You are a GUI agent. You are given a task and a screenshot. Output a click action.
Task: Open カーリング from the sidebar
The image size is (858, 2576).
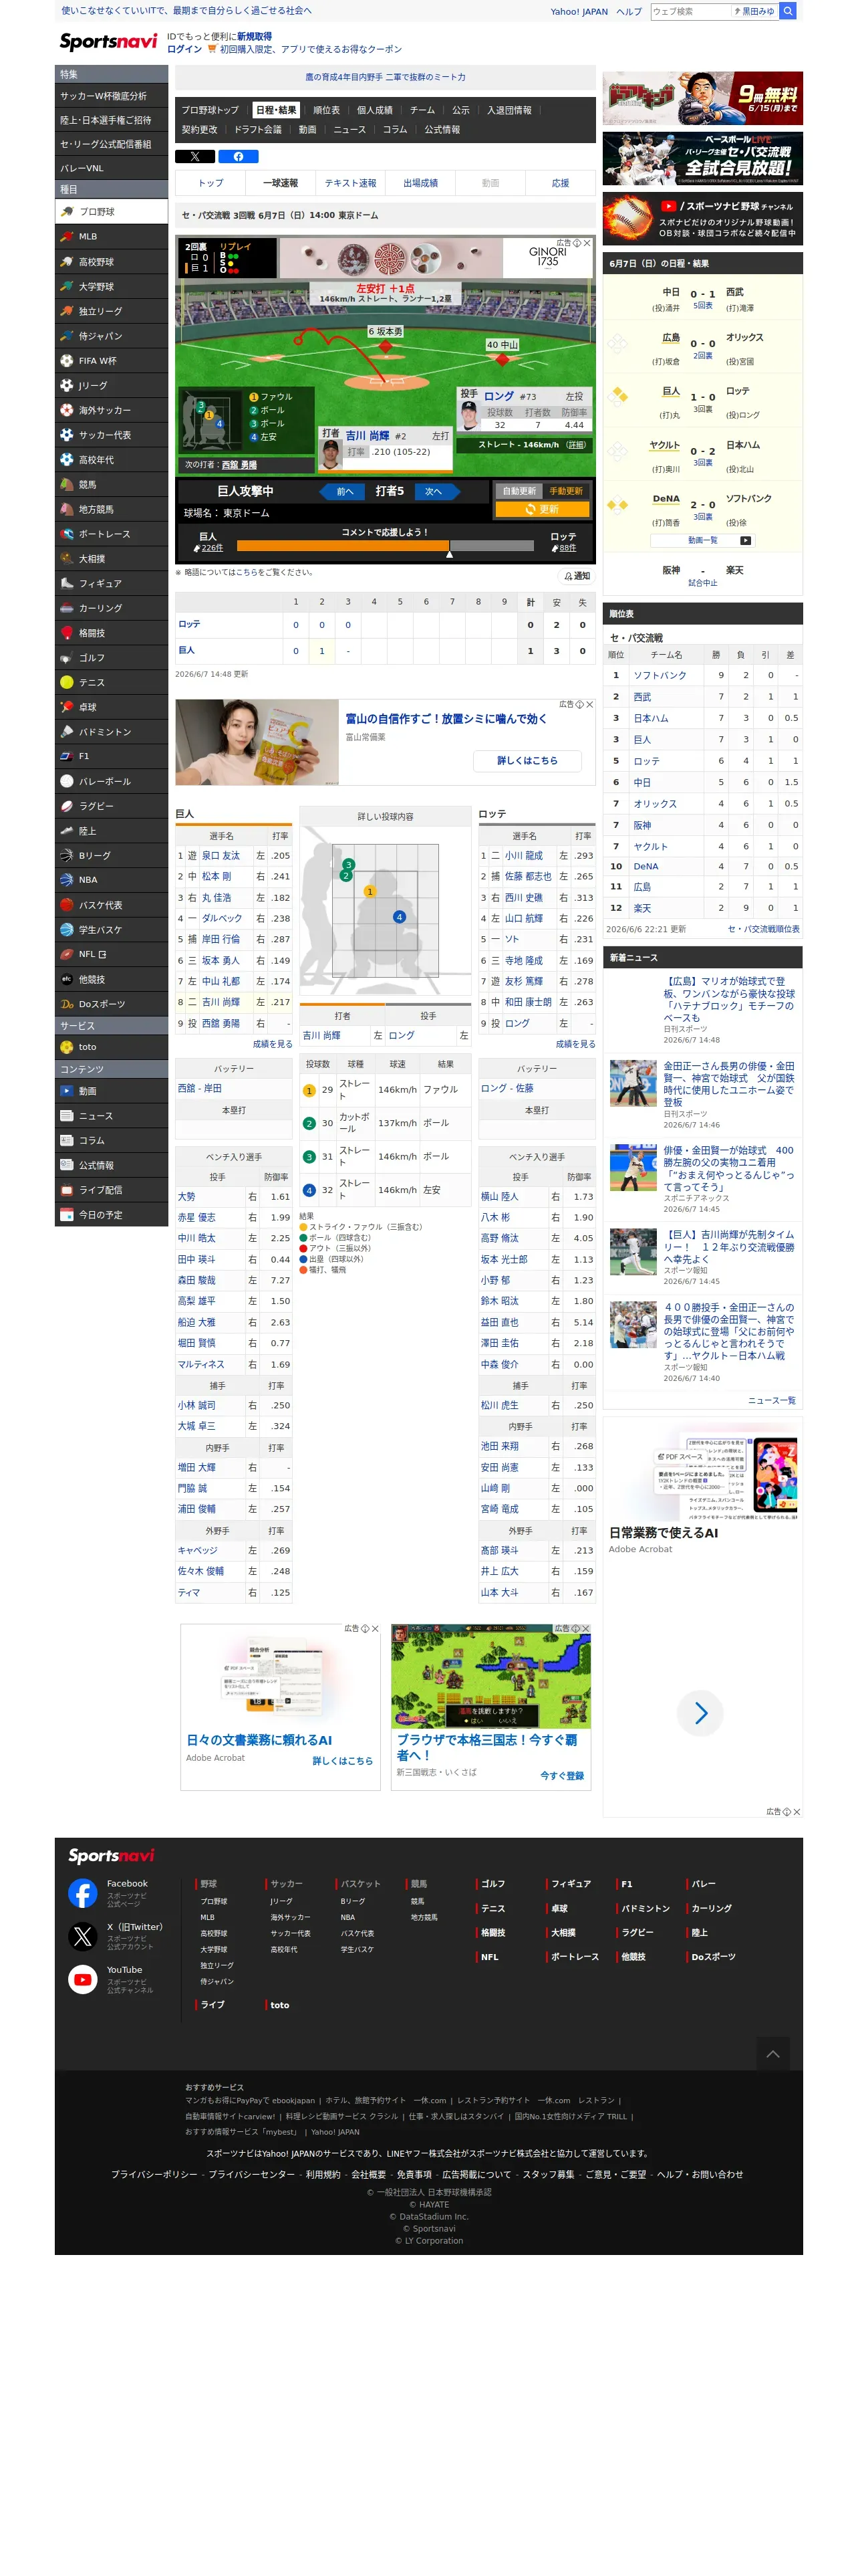click(111, 608)
